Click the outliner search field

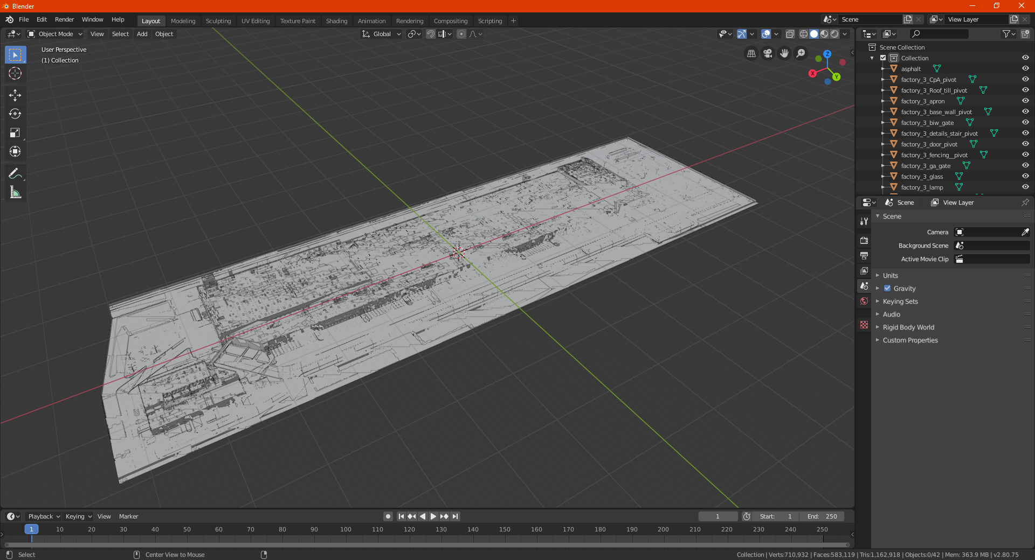tap(939, 34)
